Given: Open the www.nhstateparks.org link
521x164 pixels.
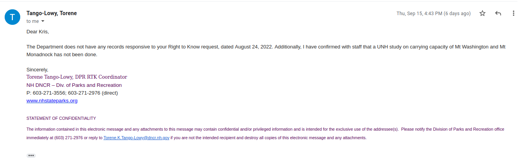Looking at the screenshot, I should click(x=52, y=101).
